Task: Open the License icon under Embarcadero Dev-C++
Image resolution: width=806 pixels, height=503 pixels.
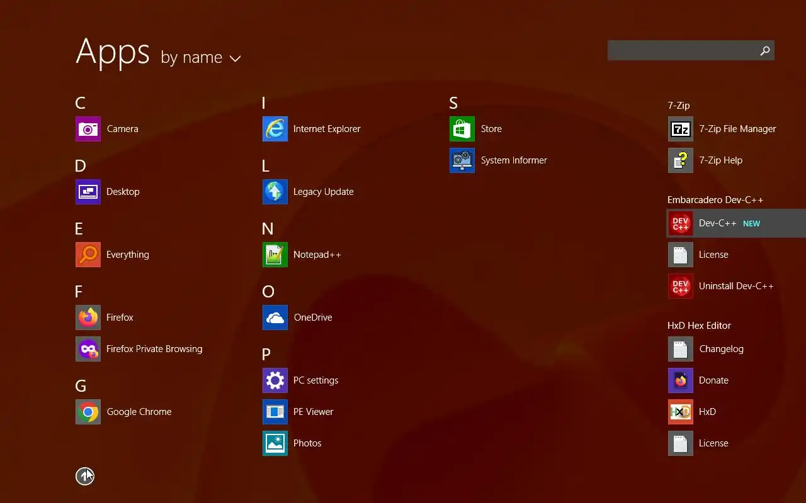Action: 681,255
